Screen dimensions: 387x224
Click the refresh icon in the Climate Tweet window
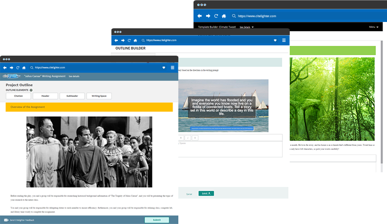216,16
